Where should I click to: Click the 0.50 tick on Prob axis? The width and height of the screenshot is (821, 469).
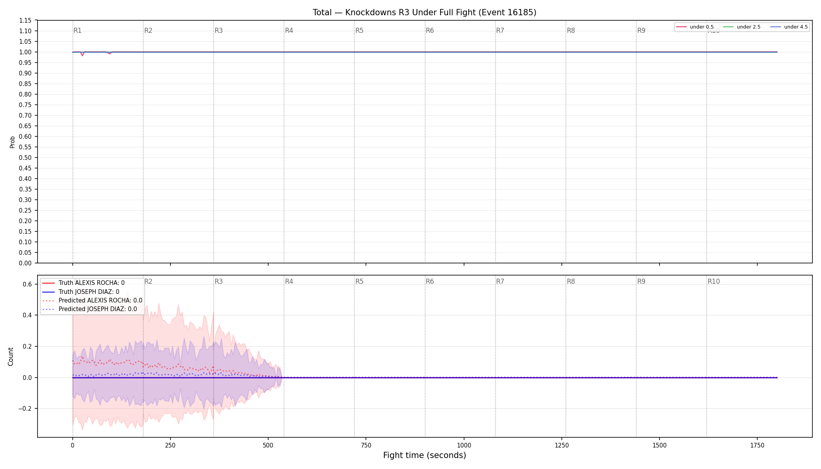pyautogui.click(x=25, y=158)
